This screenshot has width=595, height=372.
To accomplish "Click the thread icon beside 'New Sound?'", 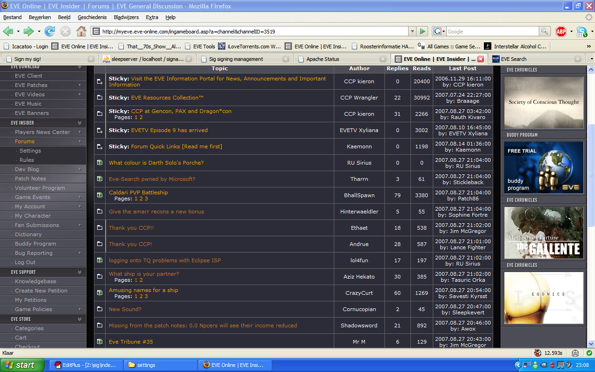I will (99, 309).
